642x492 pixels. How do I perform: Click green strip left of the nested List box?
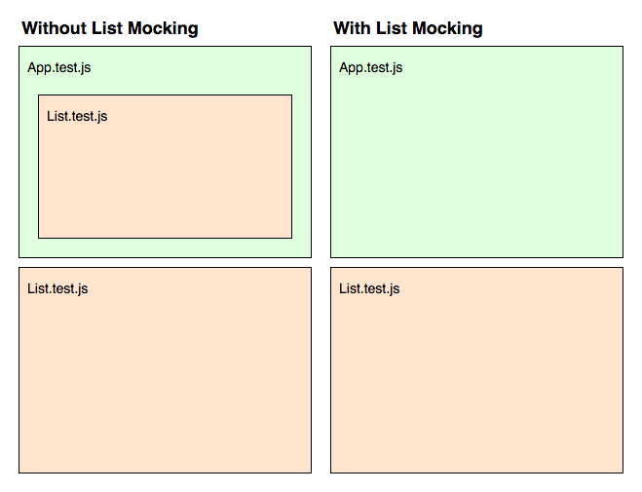tap(29, 166)
